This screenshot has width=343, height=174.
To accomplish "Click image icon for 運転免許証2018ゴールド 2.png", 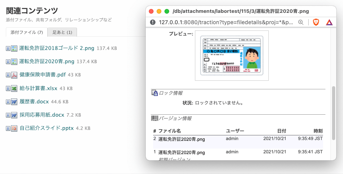I will [x=14, y=48].
